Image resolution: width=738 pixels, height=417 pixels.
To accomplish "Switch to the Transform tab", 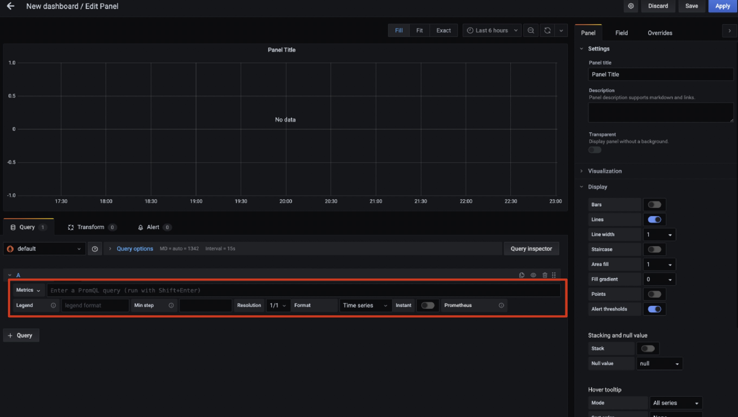I will click(x=91, y=227).
